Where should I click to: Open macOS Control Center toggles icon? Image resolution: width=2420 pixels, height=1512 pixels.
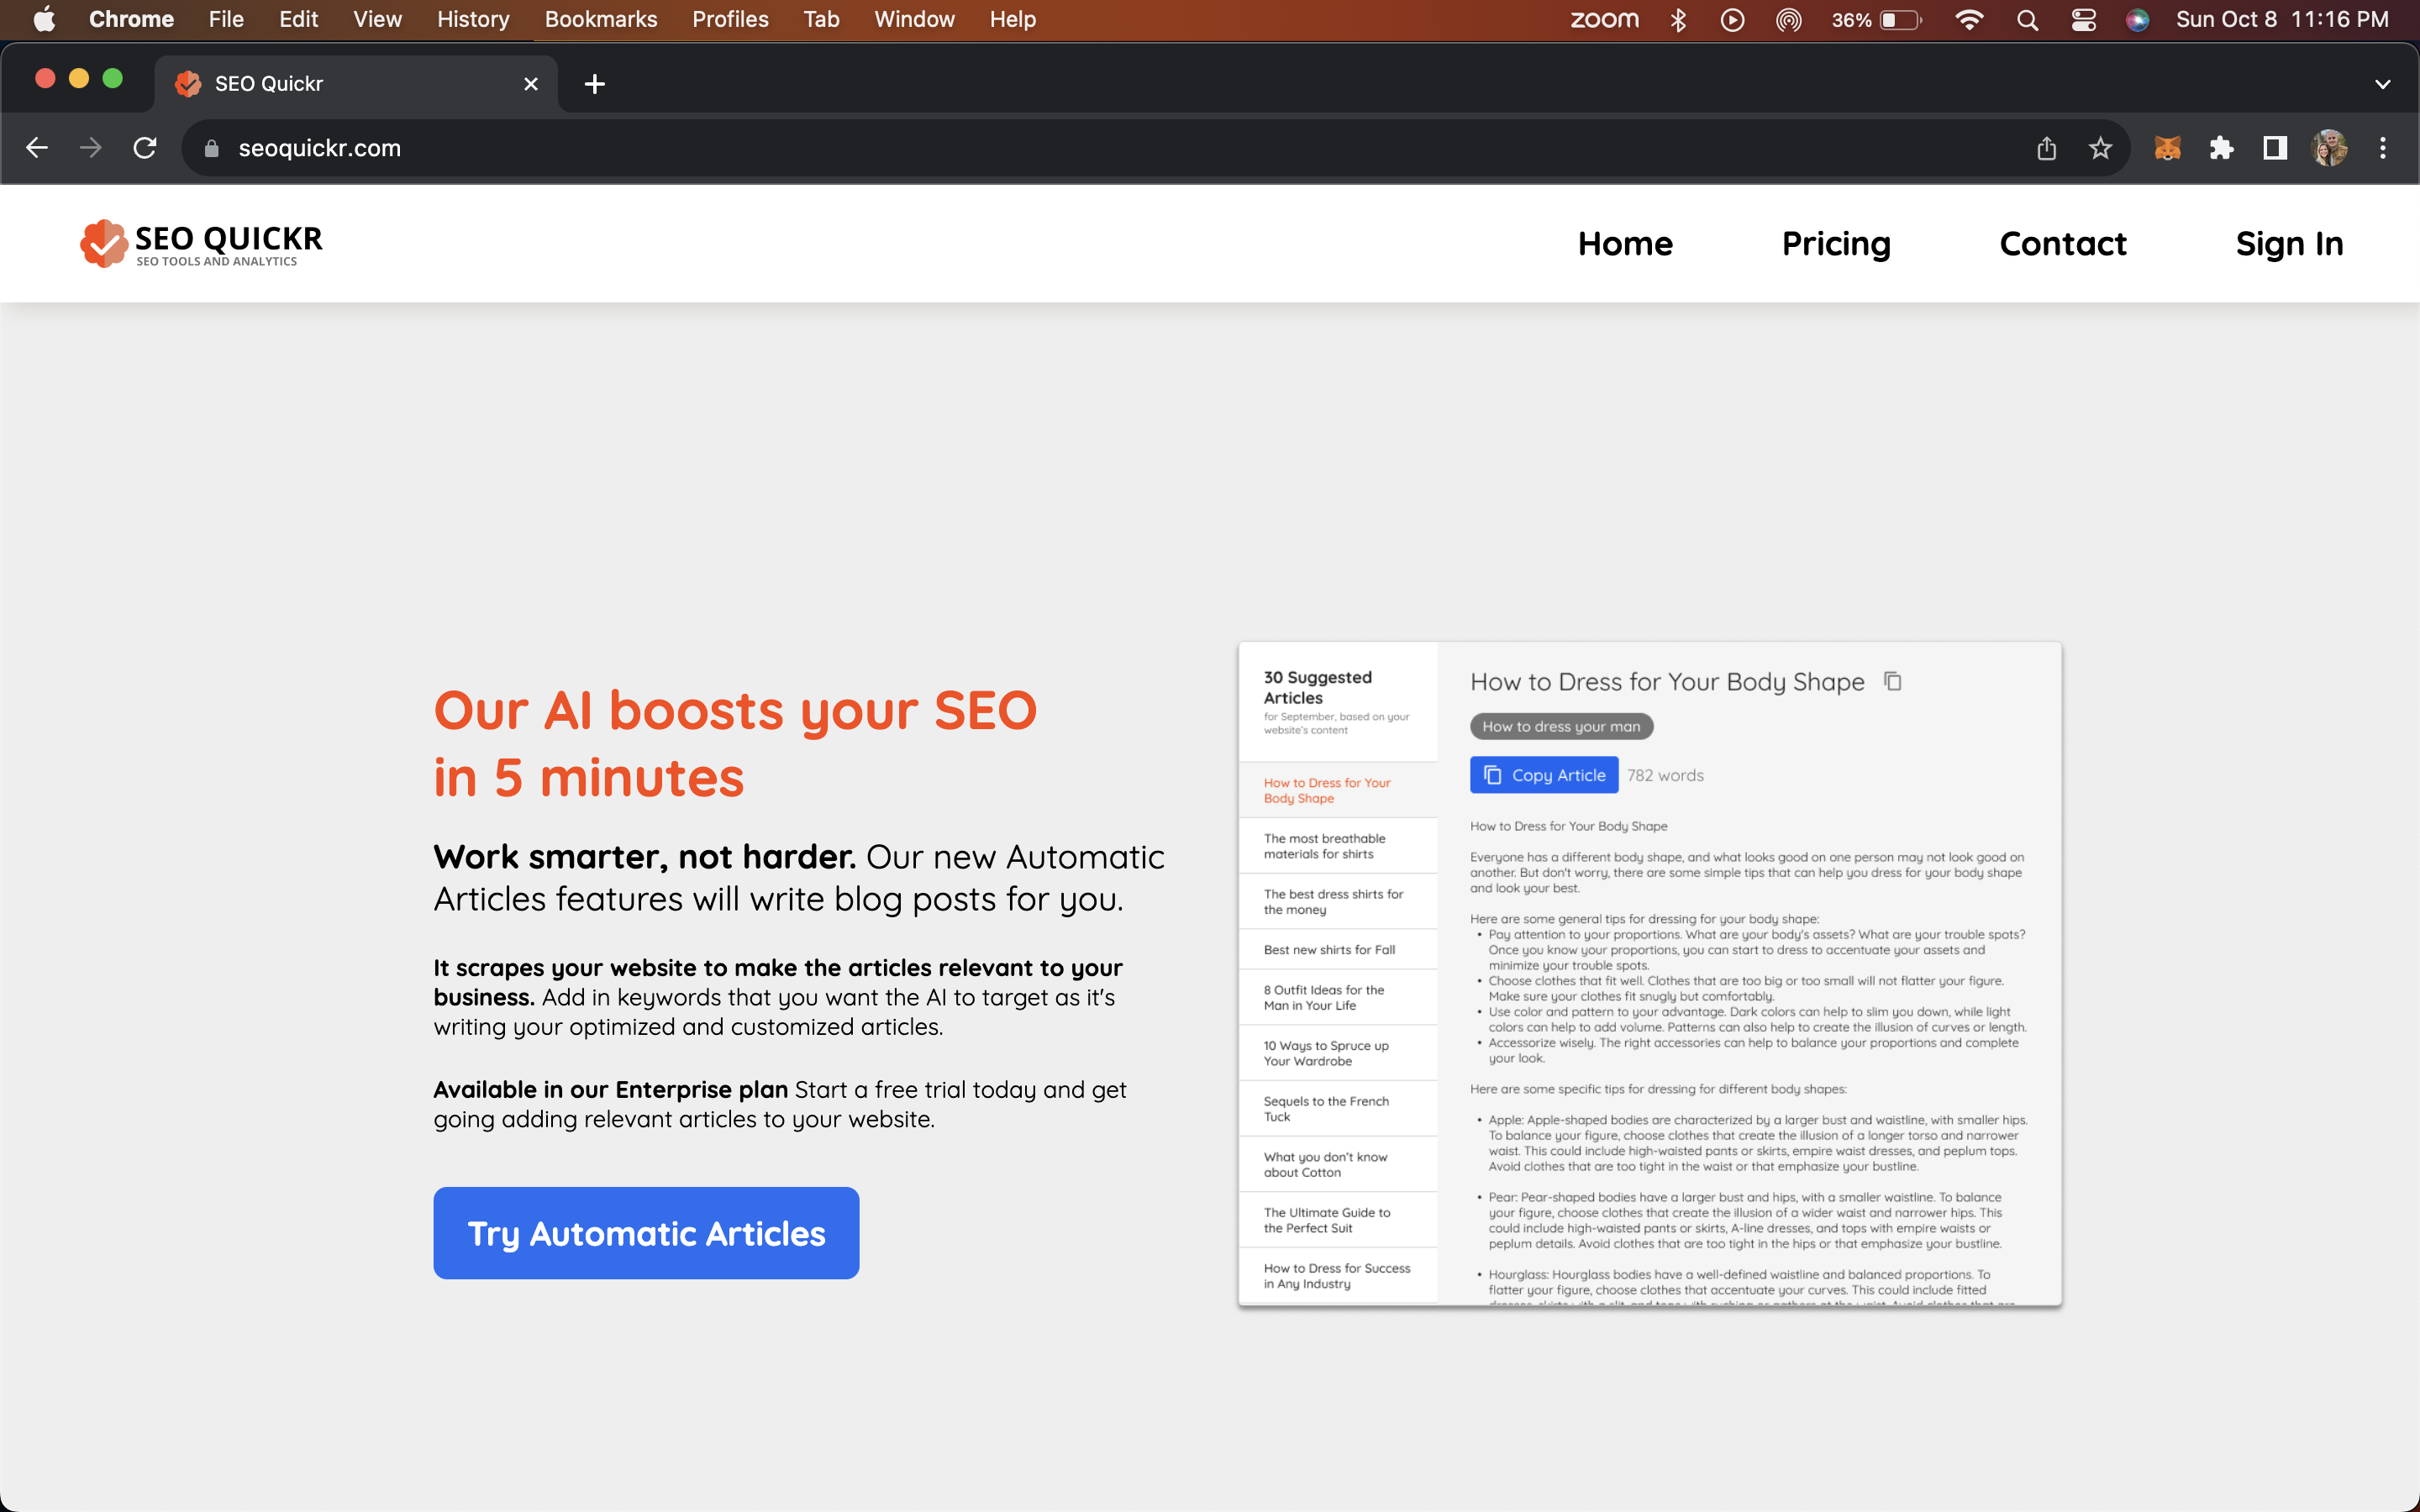click(x=2083, y=20)
